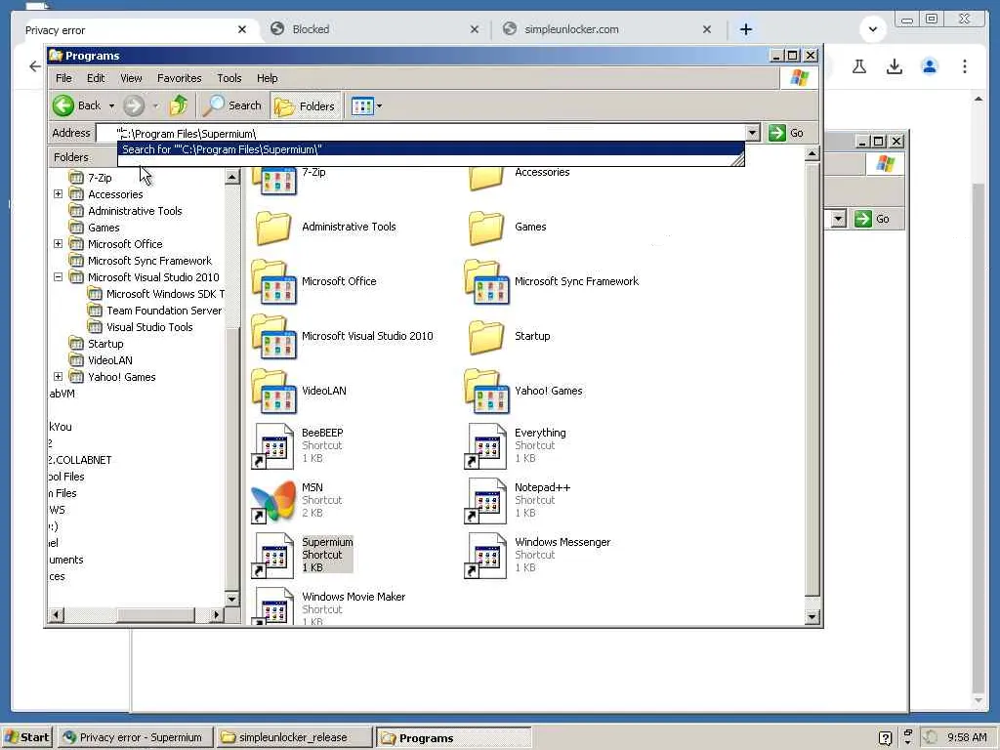Expand the Microsoft Office tree node
The width and height of the screenshot is (1000, 750).
click(x=58, y=243)
